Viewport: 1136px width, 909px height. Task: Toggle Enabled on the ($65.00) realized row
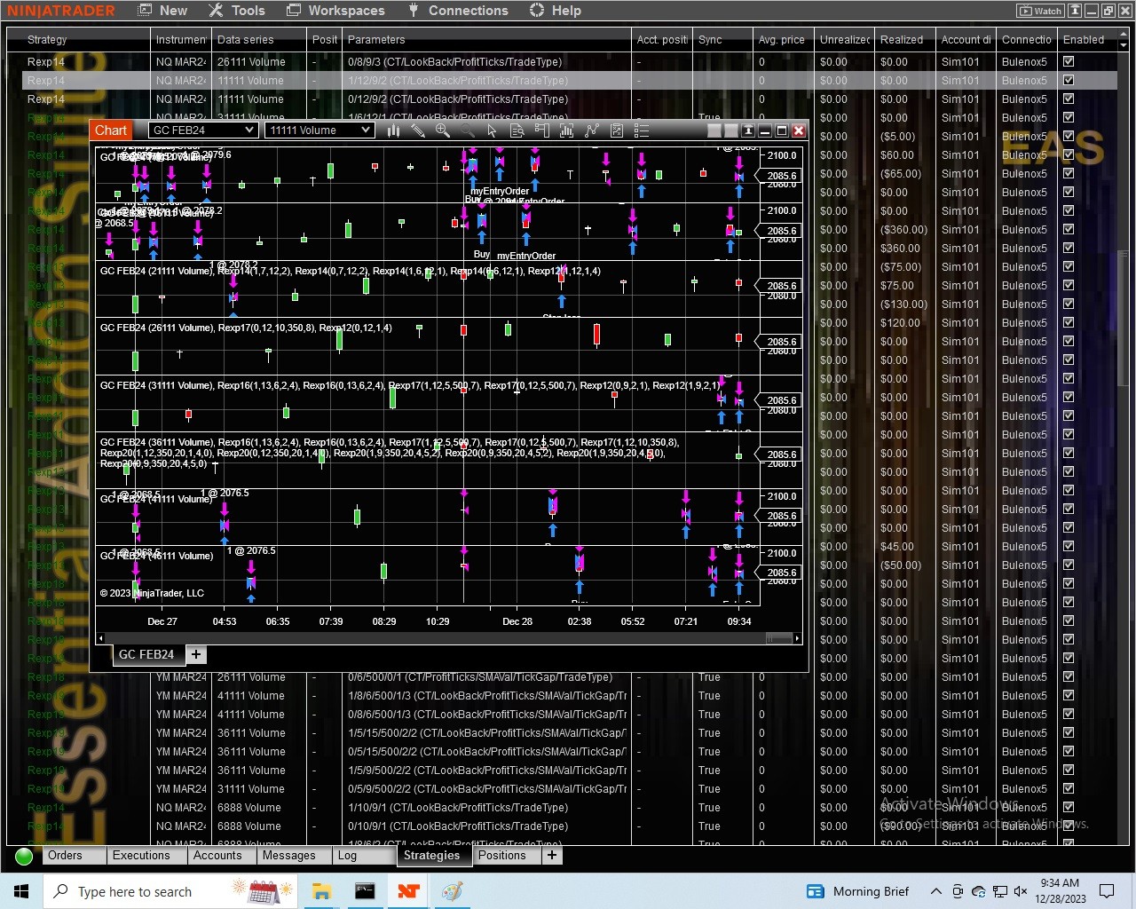point(1069,174)
